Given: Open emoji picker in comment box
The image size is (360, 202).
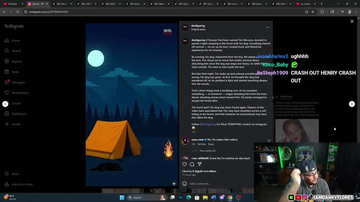Looking at the screenshot, I should (184, 184).
